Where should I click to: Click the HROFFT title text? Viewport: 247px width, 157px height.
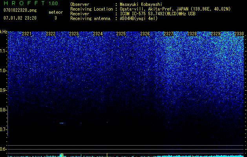[x=25, y=3]
